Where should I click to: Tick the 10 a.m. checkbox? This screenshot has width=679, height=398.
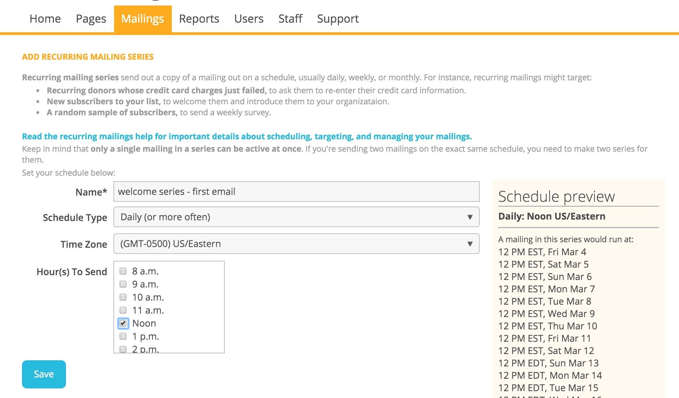click(x=123, y=297)
